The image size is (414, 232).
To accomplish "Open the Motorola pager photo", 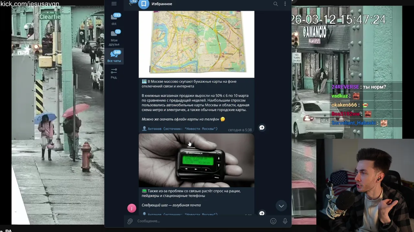I will (196, 160).
